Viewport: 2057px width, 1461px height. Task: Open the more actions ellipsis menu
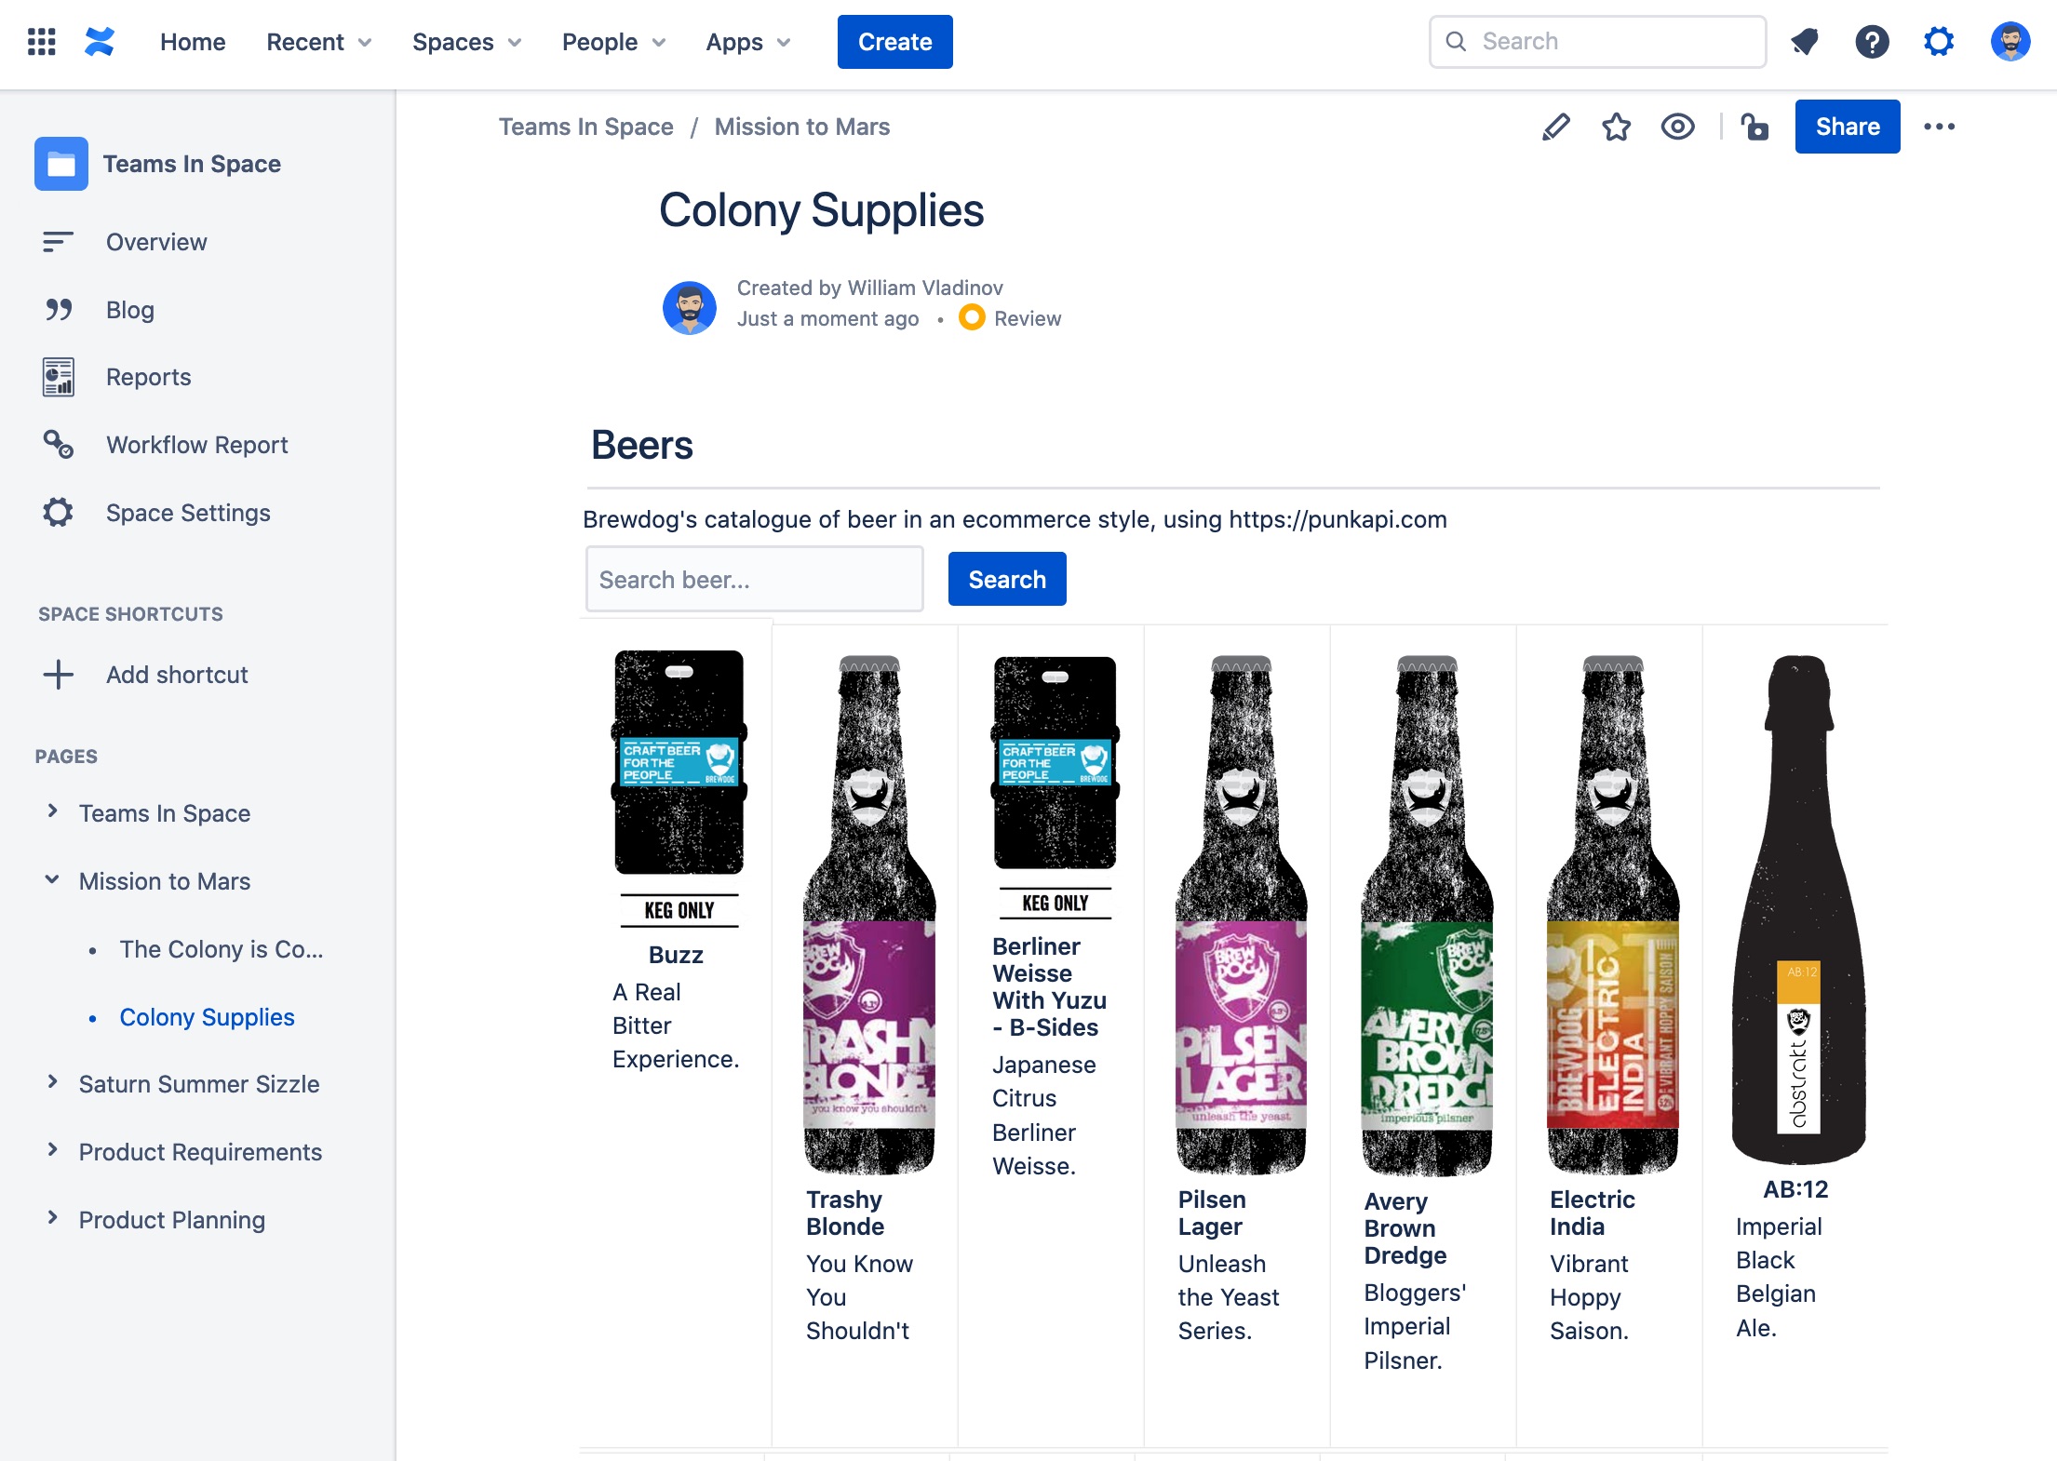pyautogui.click(x=1939, y=127)
